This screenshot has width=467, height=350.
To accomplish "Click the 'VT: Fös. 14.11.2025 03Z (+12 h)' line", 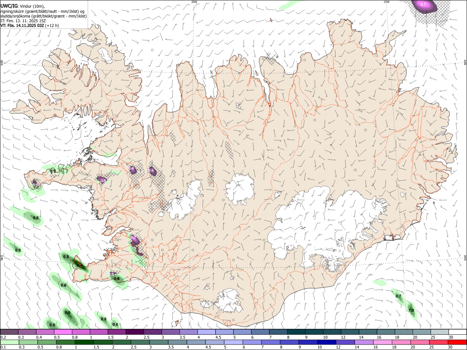I will [30, 26].
